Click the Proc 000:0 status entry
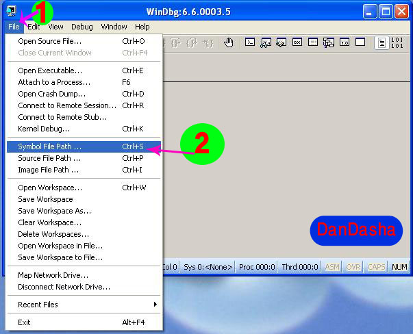413x334 pixels. click(257, 267)
